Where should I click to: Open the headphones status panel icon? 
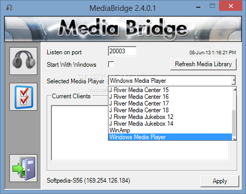23,61
